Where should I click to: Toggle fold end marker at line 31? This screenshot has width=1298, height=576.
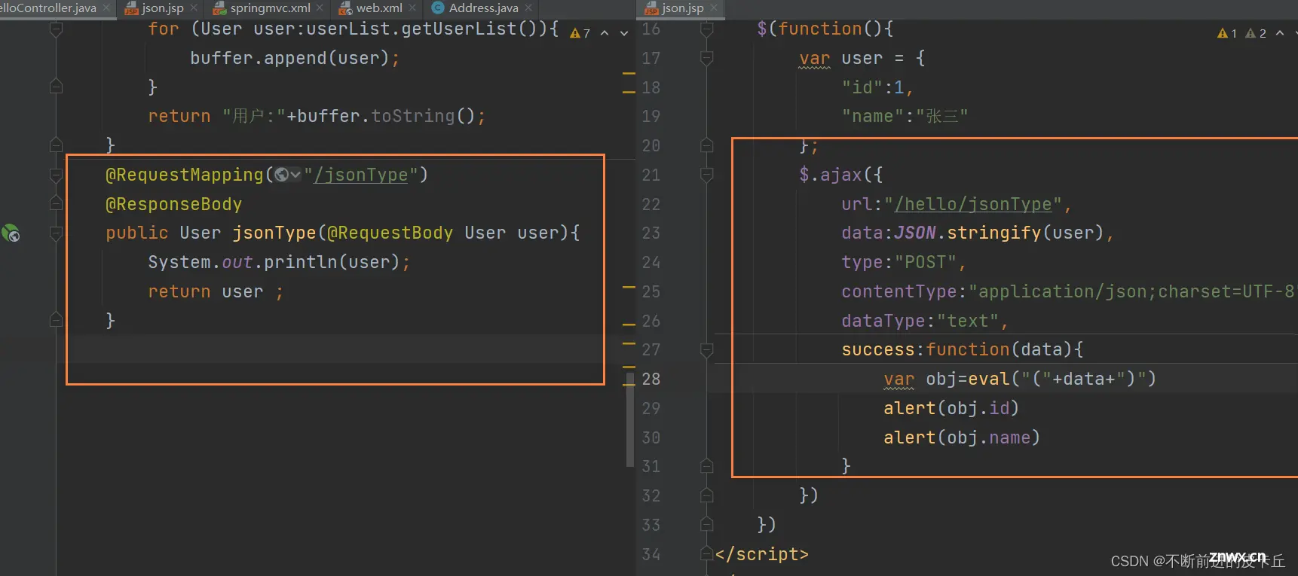click(707, 466)
